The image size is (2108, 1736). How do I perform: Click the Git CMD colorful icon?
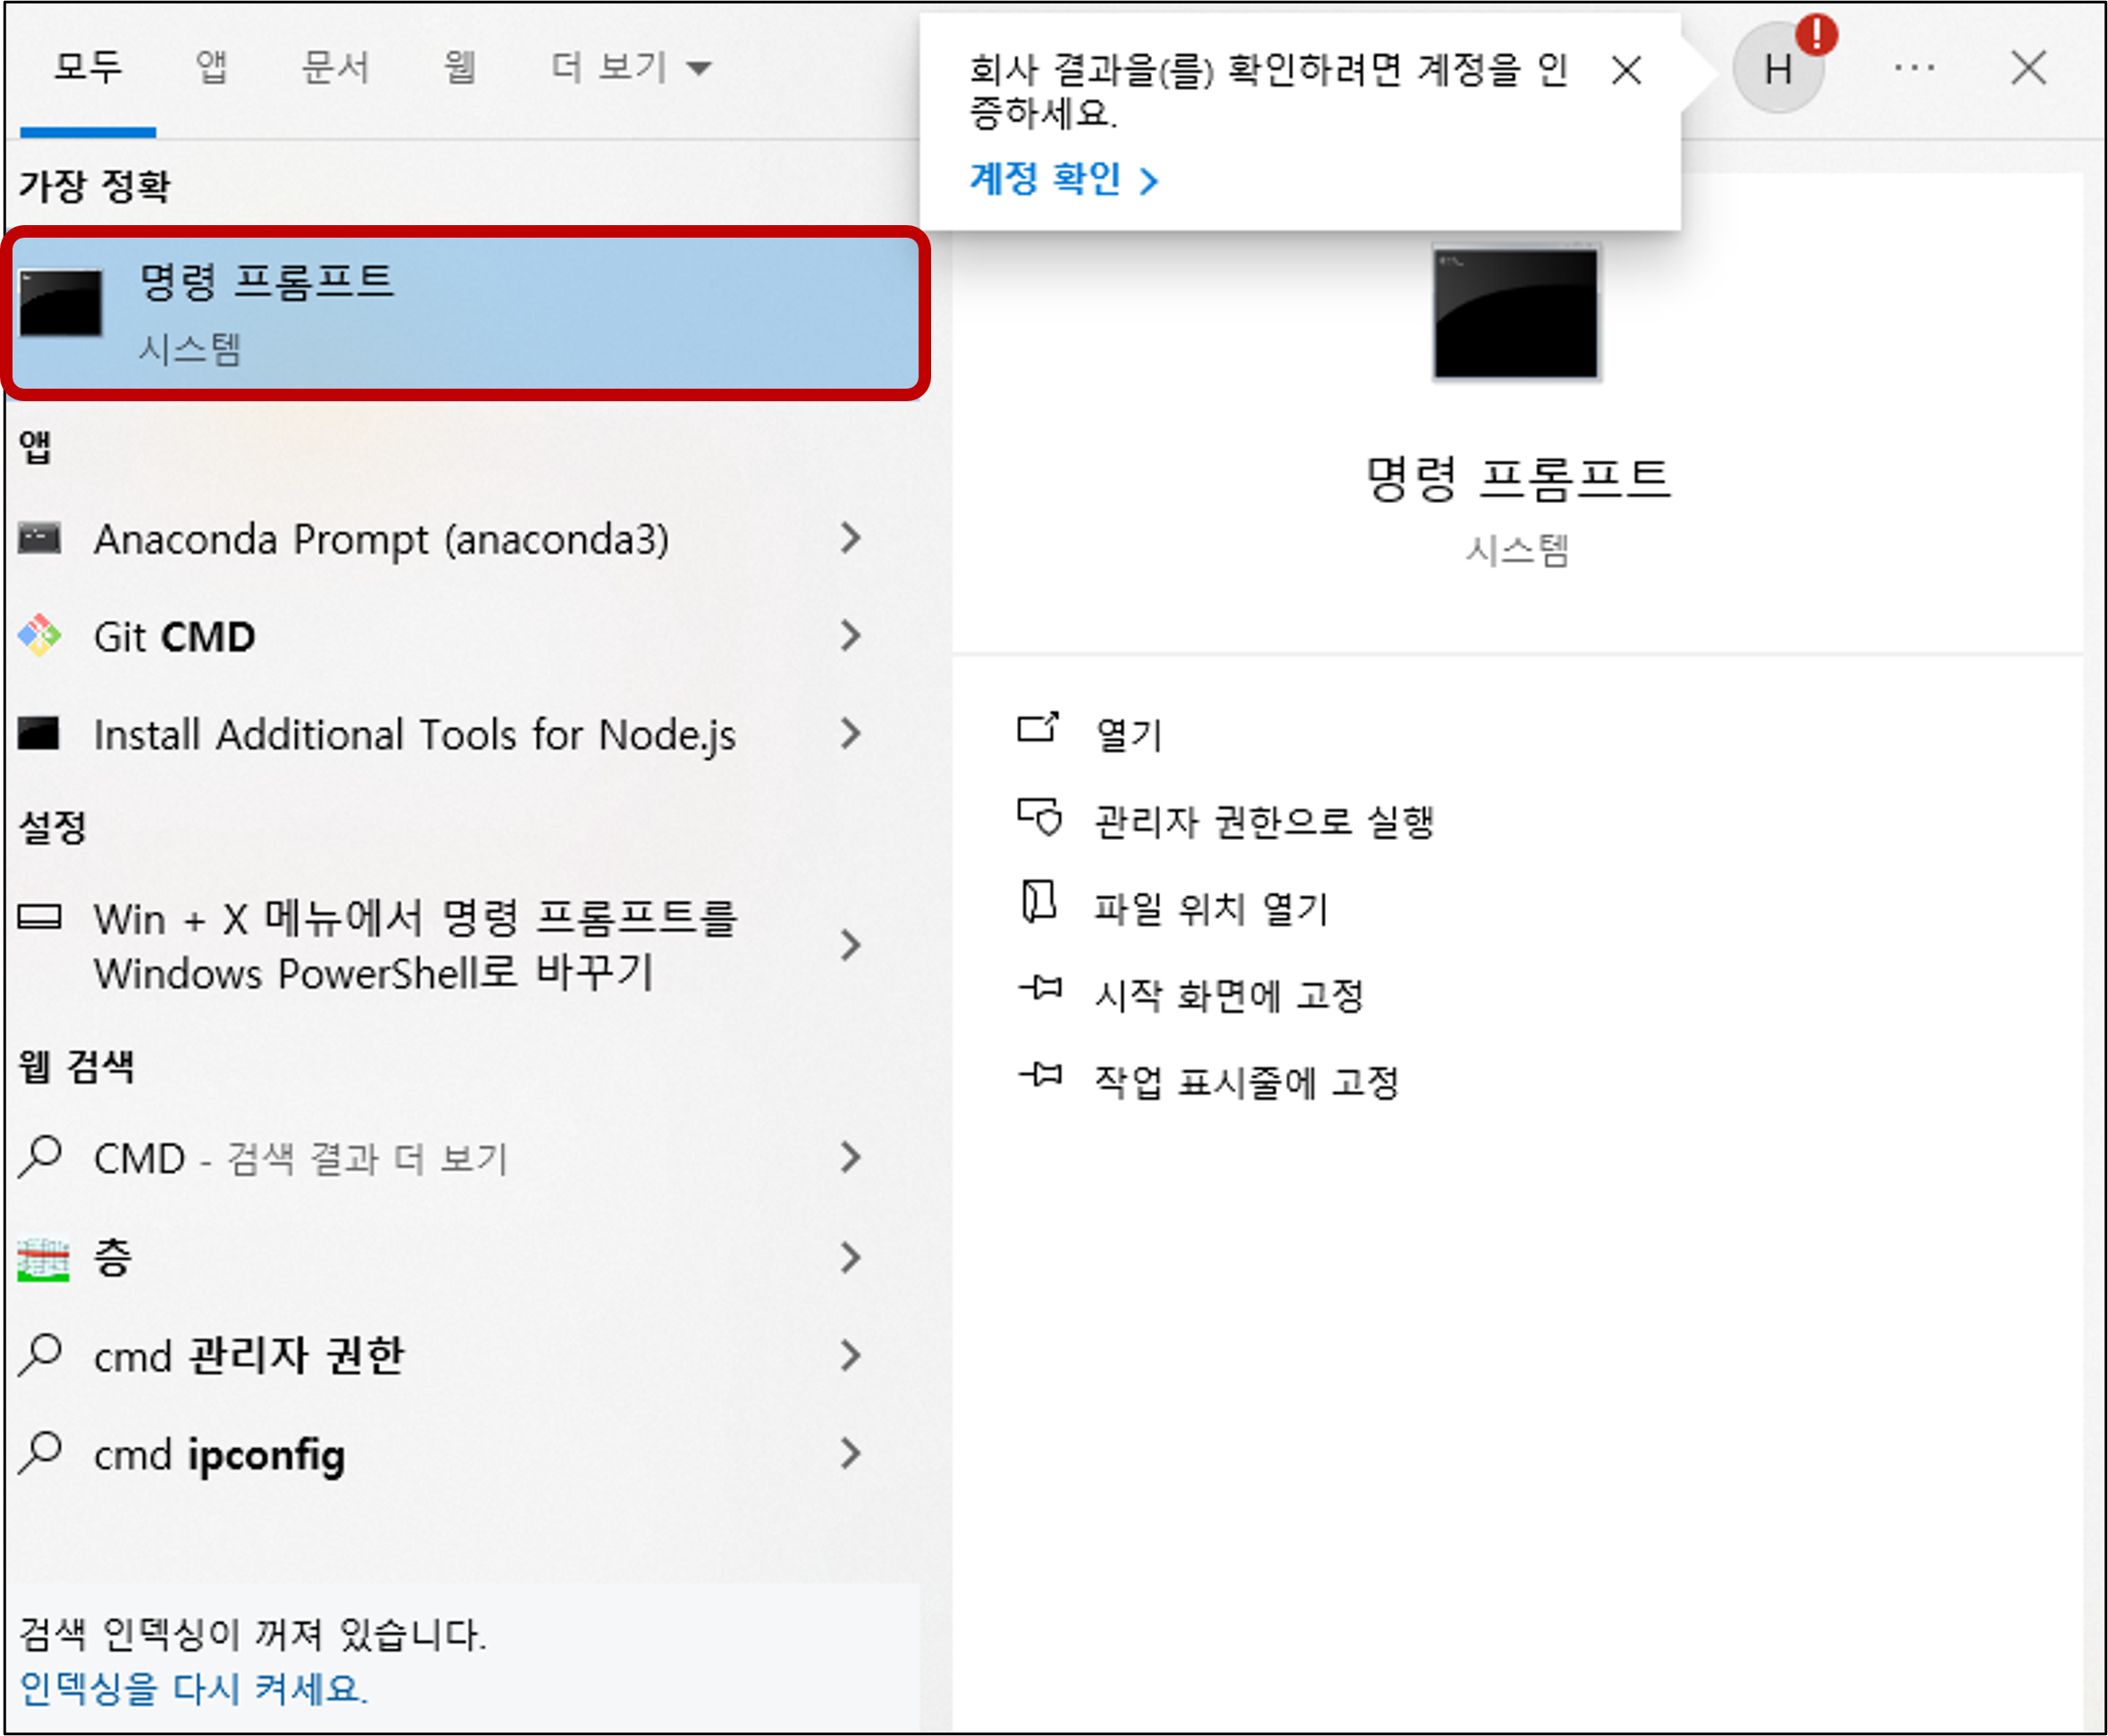tap(40, 636)
